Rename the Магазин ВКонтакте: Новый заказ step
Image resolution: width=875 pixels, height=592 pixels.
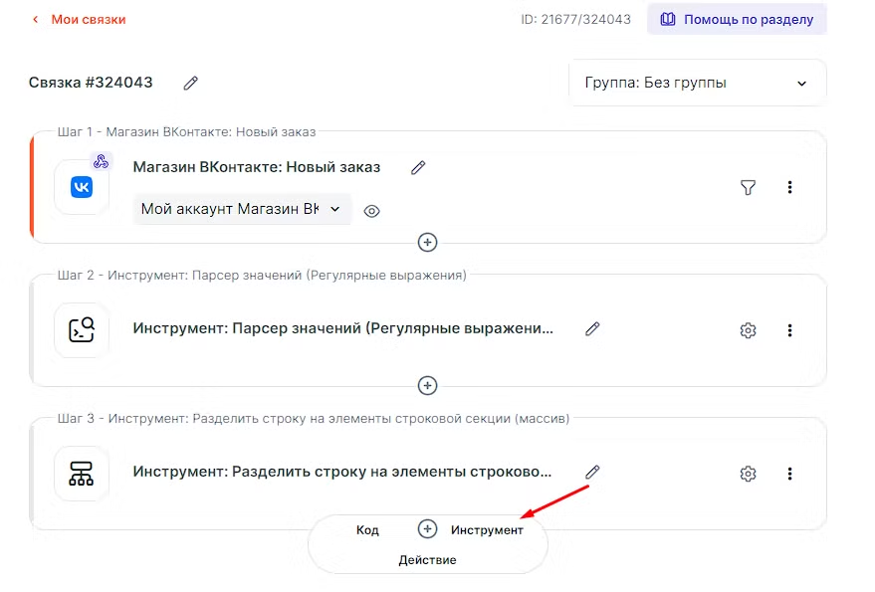point(418,167)
